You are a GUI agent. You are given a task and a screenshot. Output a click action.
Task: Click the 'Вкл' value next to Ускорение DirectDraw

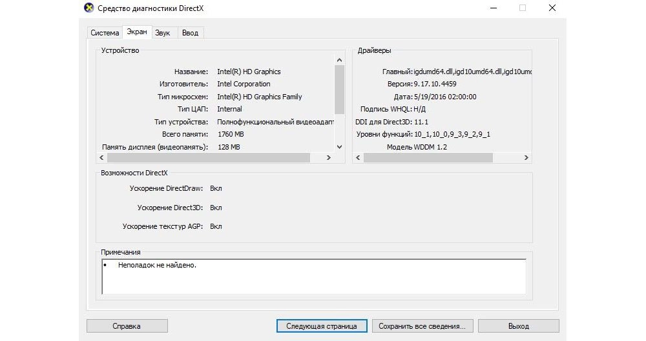[216, 188]
